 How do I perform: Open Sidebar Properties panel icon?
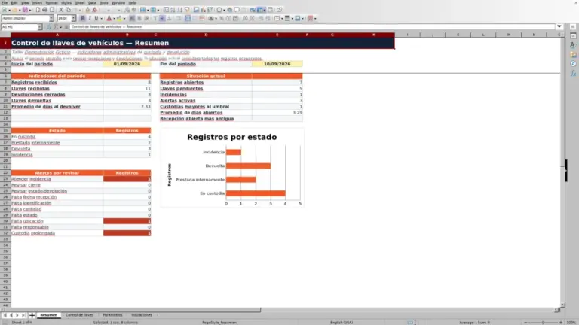pos(573,36)
